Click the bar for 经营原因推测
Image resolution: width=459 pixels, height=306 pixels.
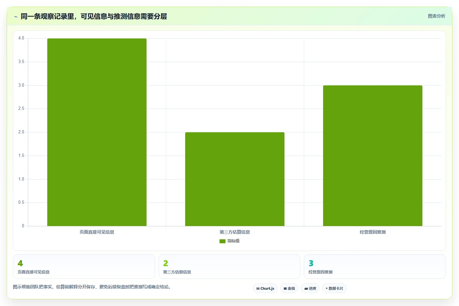[373, 156]
